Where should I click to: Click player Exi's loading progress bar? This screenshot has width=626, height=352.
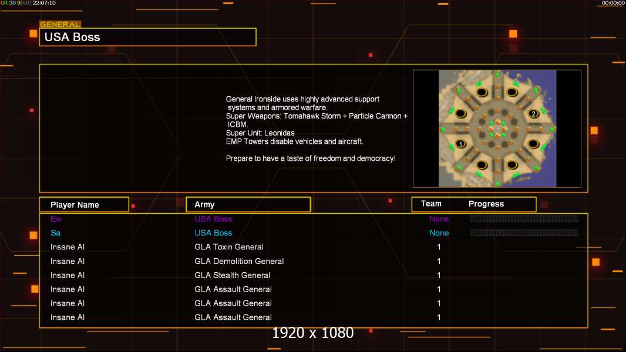tap(524, 218)
